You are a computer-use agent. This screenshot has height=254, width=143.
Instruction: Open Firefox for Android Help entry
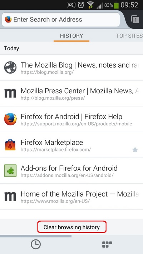point(71,119)
